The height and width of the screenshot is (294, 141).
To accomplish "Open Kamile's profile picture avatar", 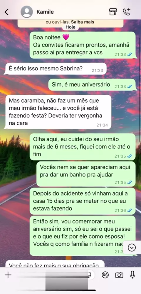I will 27,12.
